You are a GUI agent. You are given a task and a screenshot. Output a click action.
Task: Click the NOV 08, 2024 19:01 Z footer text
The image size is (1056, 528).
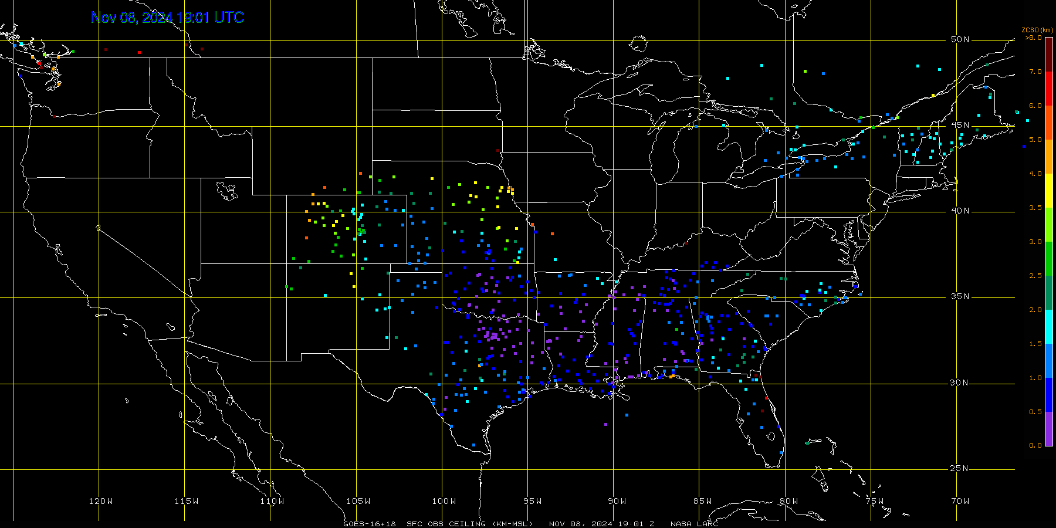point(602,524)
